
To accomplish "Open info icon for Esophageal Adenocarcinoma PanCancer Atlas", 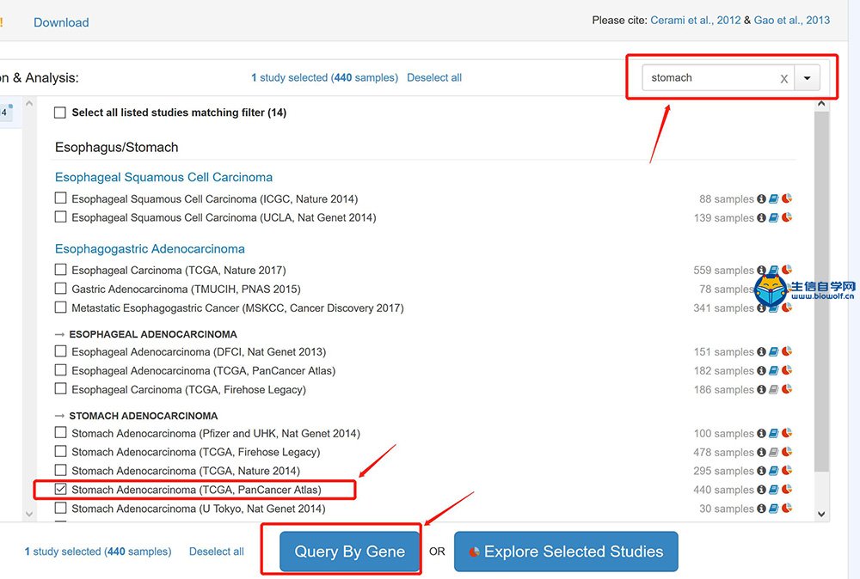I will [x=761, y=371].
